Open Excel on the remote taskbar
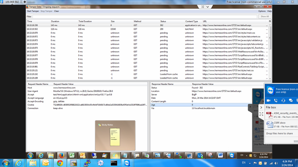This screenshot has width=298, height=167. 72,155
